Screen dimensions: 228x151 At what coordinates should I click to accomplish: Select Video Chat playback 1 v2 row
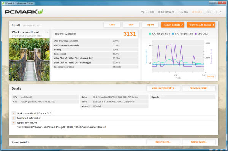(95, 58)
